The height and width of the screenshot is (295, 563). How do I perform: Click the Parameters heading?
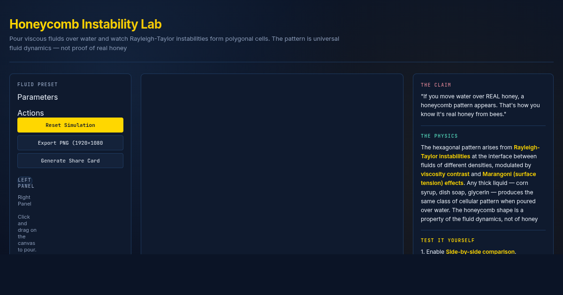tap(38, 97)
